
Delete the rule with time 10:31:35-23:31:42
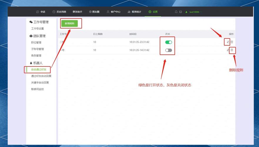(x=232, y=42)
